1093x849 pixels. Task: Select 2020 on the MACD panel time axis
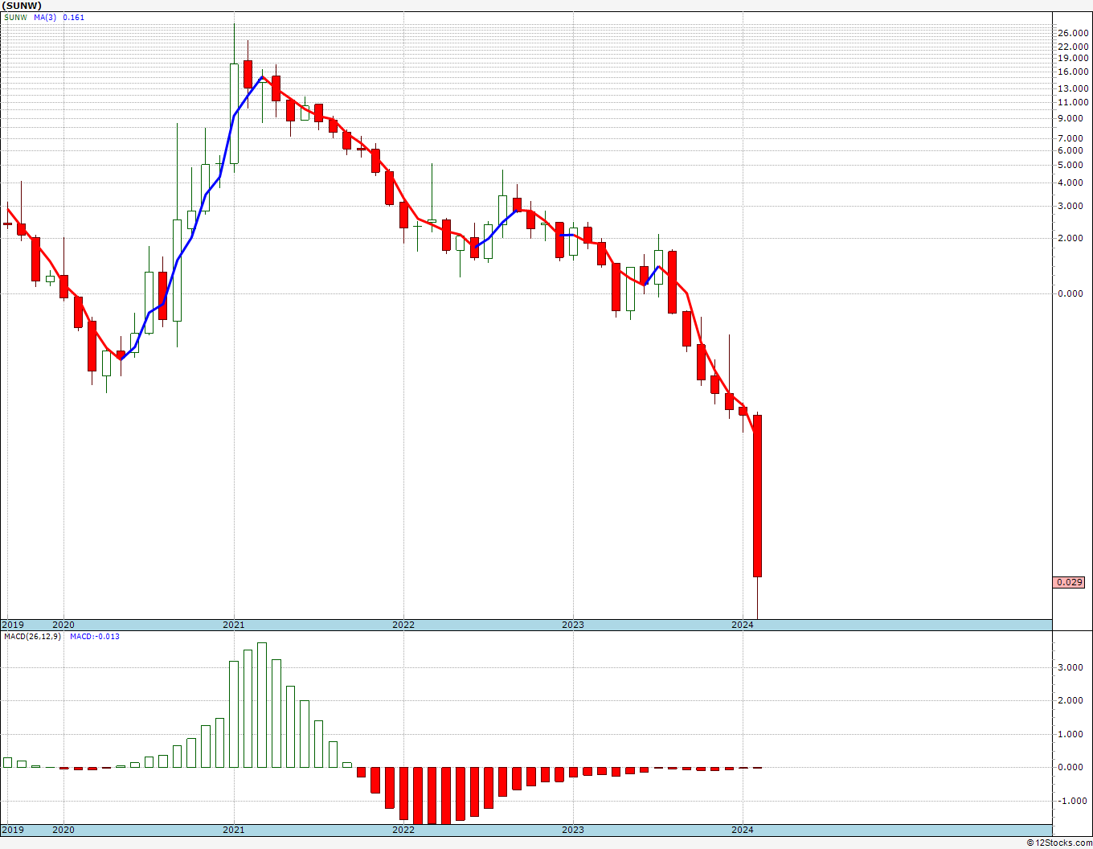tap(63, 830)
